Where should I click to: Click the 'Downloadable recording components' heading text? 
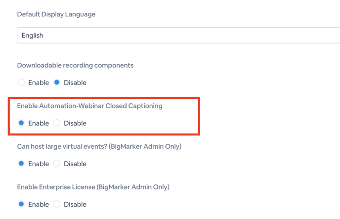pos(75,65)
